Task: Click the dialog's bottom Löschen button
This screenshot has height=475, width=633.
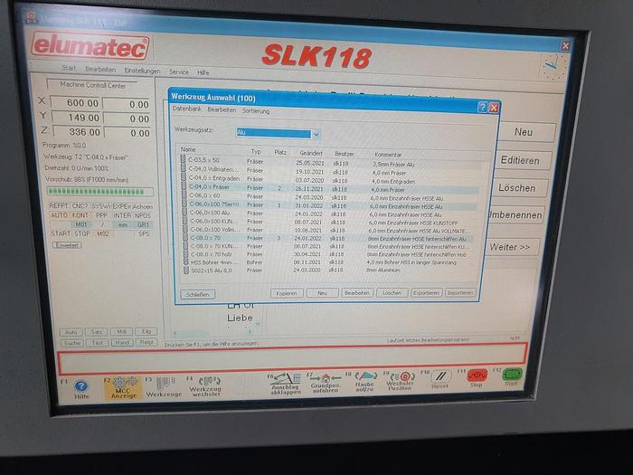Action: (x=392, y=293)
